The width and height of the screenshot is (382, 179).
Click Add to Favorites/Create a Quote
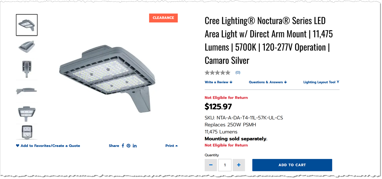click(50, 146)
